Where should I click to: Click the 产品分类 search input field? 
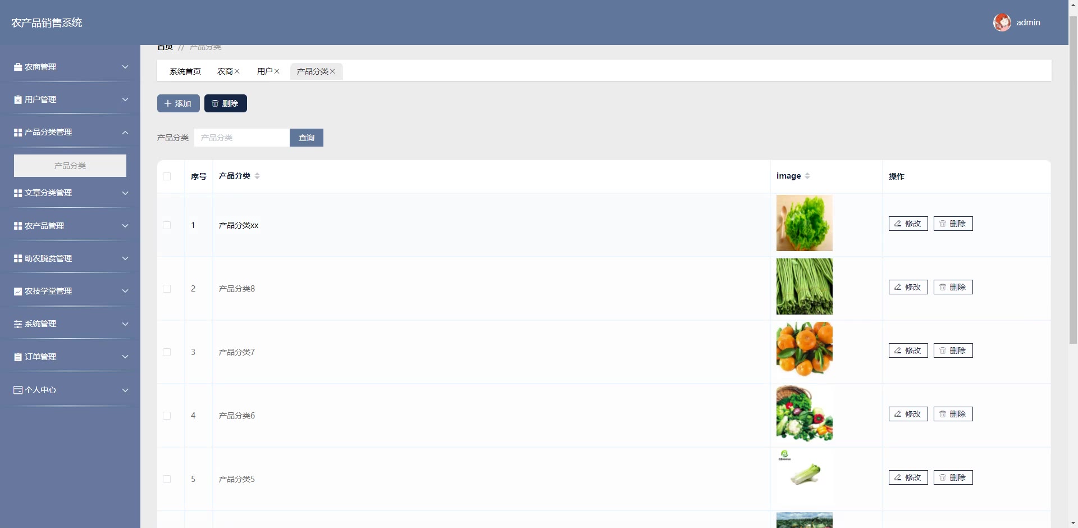(242, 138)
